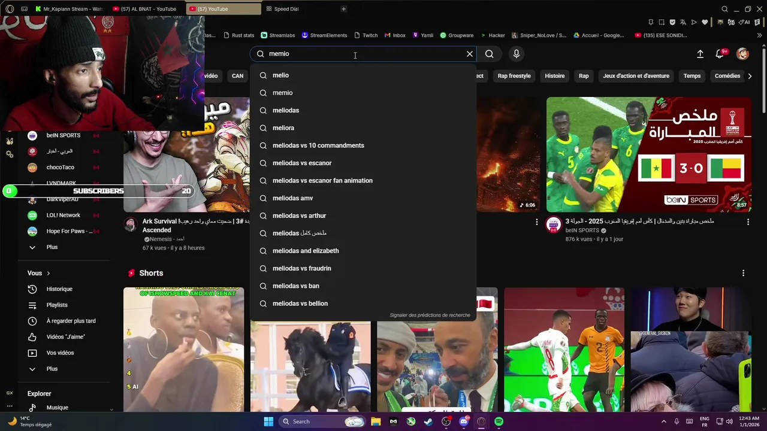Open Windows Start menu
The image size is (767, 431).
point(268,421)
